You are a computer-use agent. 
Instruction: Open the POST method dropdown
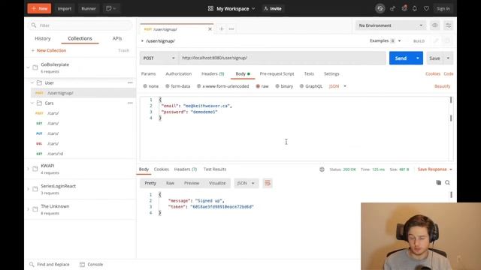159,58
